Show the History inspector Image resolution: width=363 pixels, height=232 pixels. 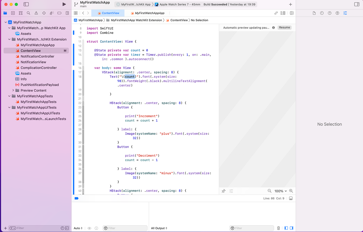click(x=322, y=13)
